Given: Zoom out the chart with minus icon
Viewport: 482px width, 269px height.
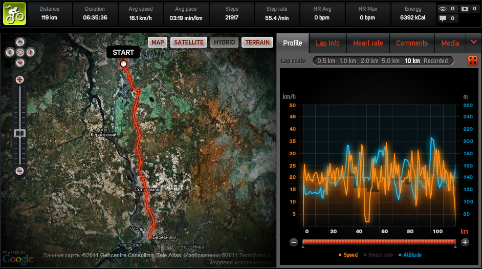Looking at the screenshot, I should click(x=294, y=242).
